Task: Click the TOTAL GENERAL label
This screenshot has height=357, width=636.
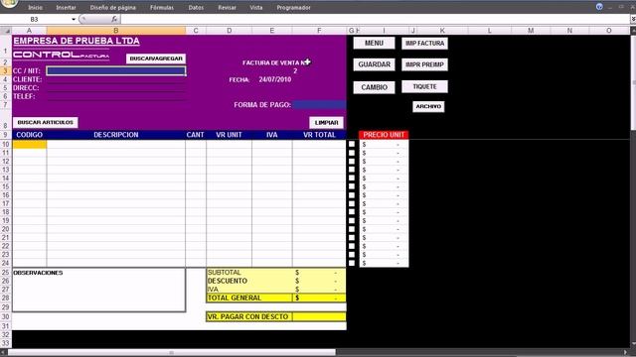Action: tap(235, 297)
